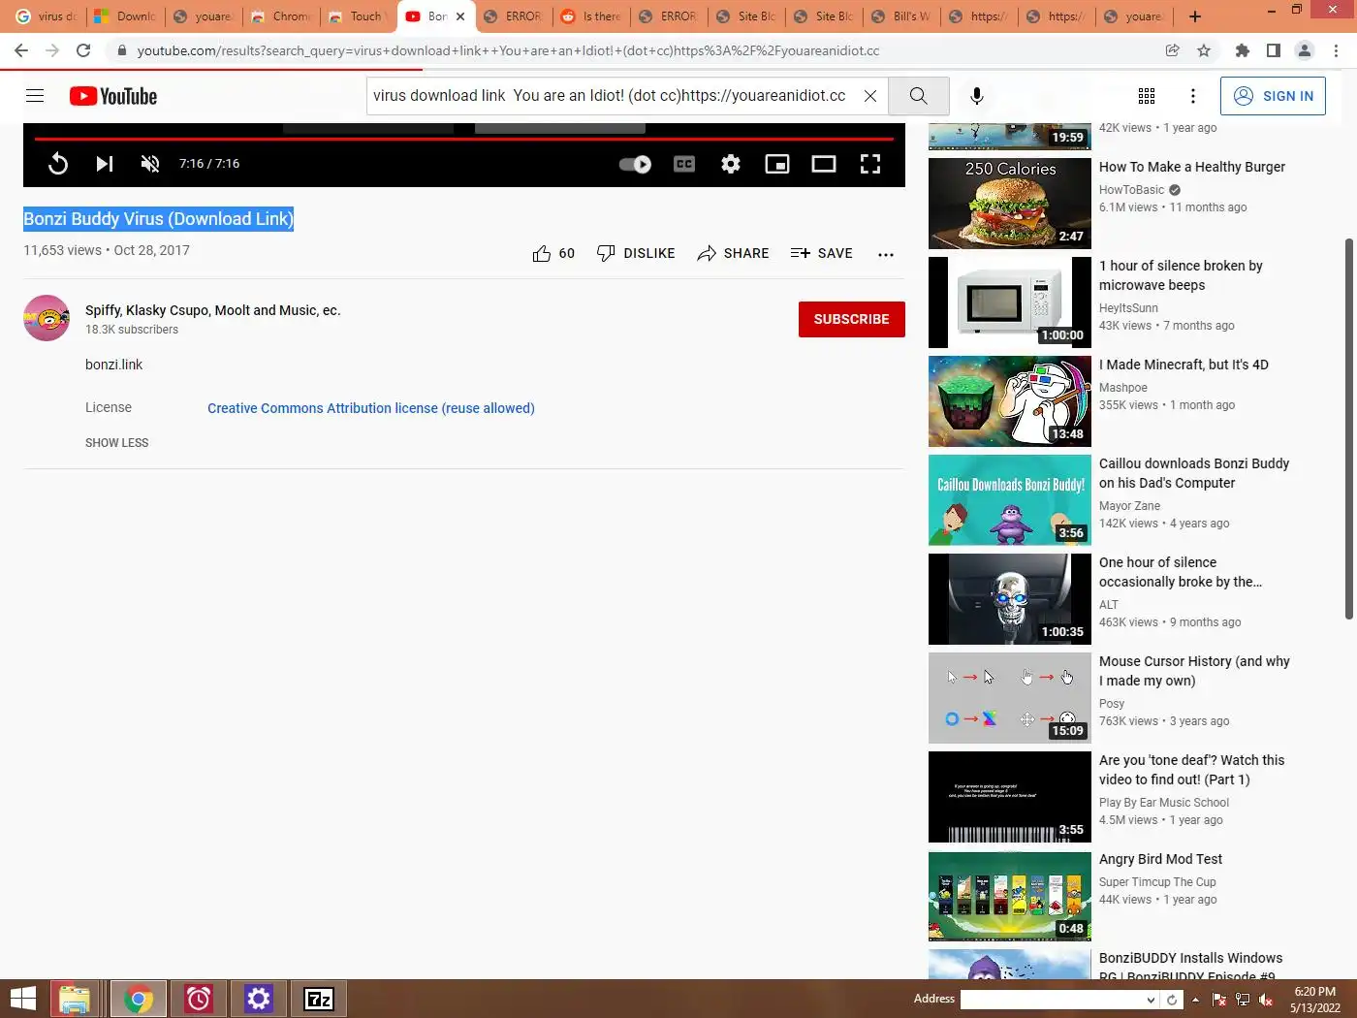
Task: Close the active Bonzi tab
Action: click(x=460, y=16)
